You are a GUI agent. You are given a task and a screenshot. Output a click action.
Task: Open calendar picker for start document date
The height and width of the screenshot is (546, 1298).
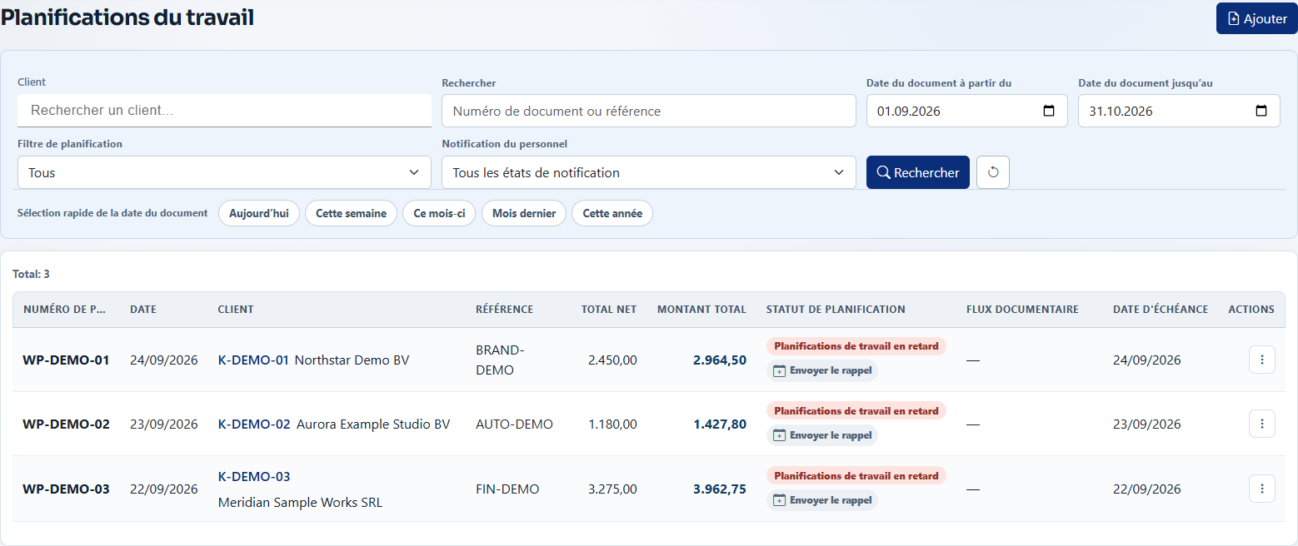(1049, 111)
